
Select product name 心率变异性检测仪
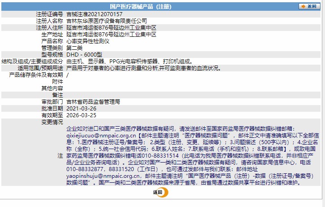point(88,41)
